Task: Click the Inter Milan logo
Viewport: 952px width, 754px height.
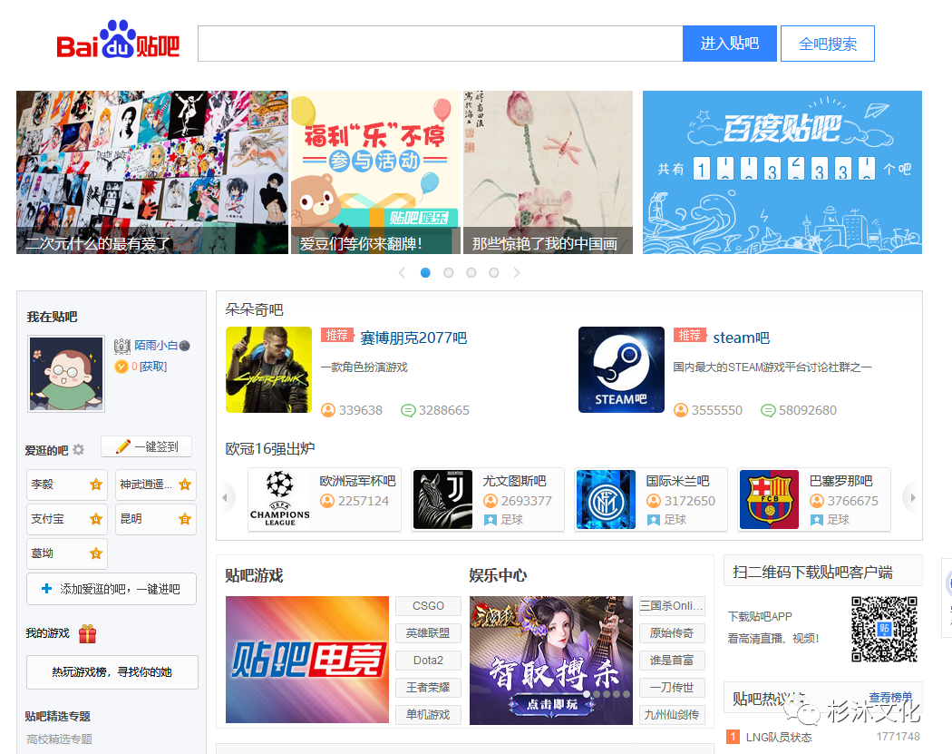Action: coord(606,499)
